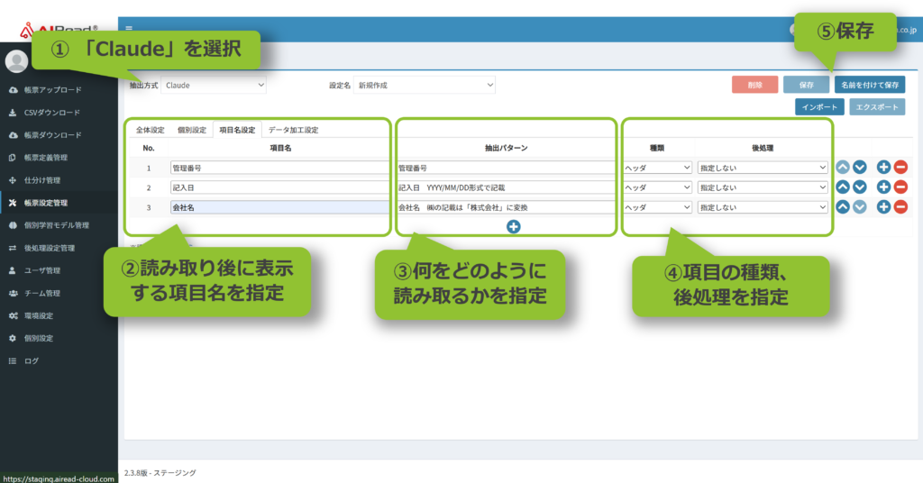Click the move-up arrow for row 1

[843, 167]
